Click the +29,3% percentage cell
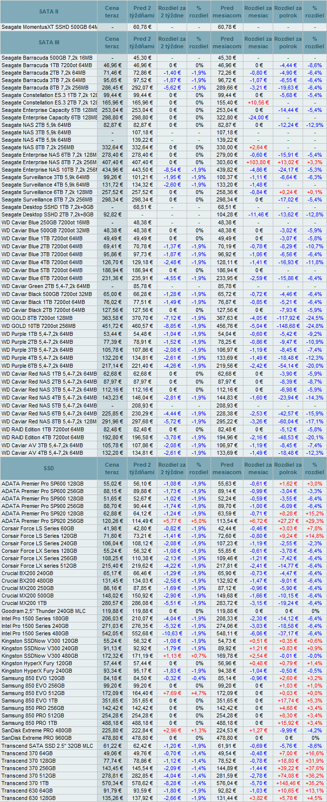Screen dimensions: 327x802 [315, 521]
